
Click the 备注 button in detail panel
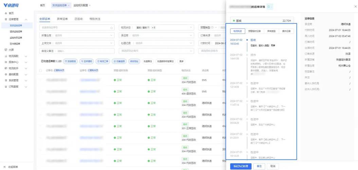click(259, 166)
